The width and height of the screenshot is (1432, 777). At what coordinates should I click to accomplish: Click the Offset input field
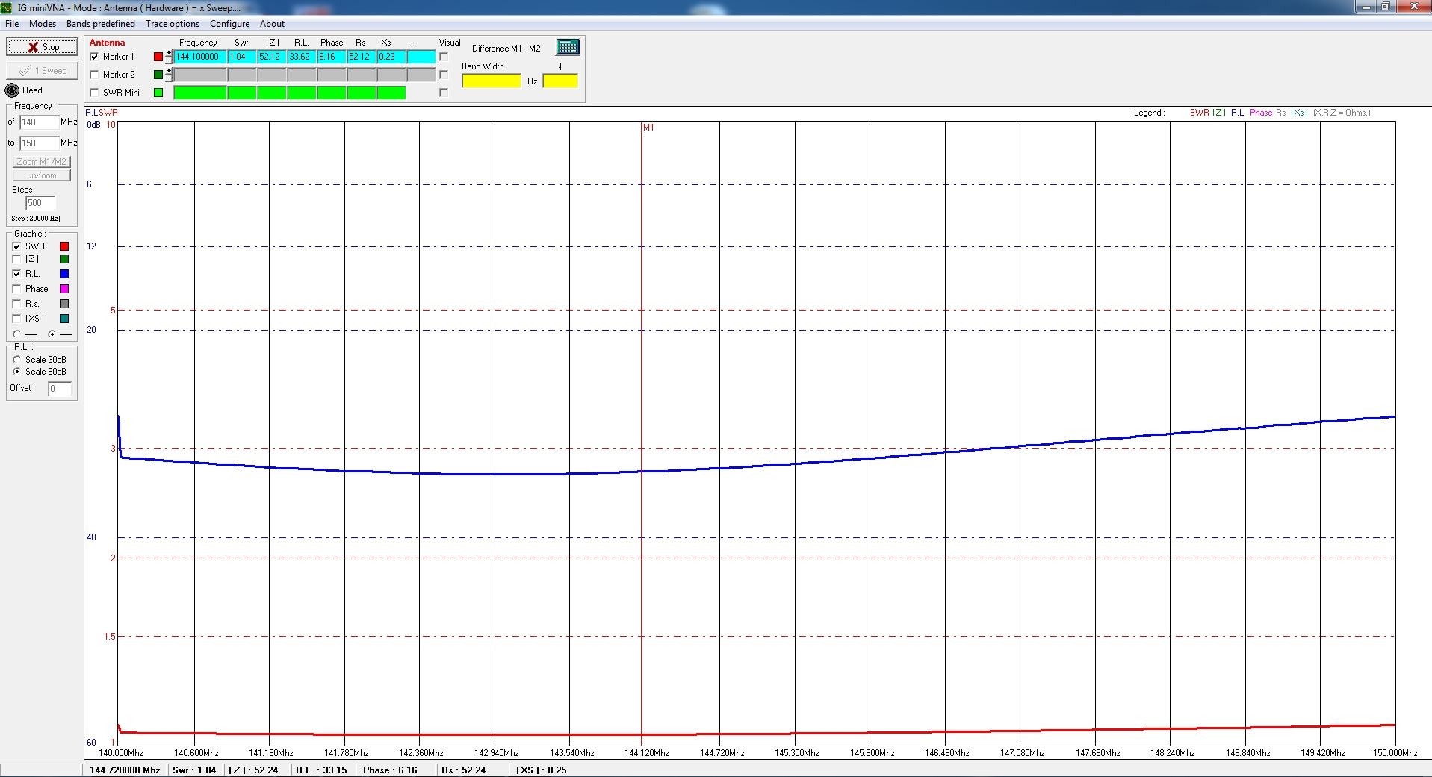[60, 388]
